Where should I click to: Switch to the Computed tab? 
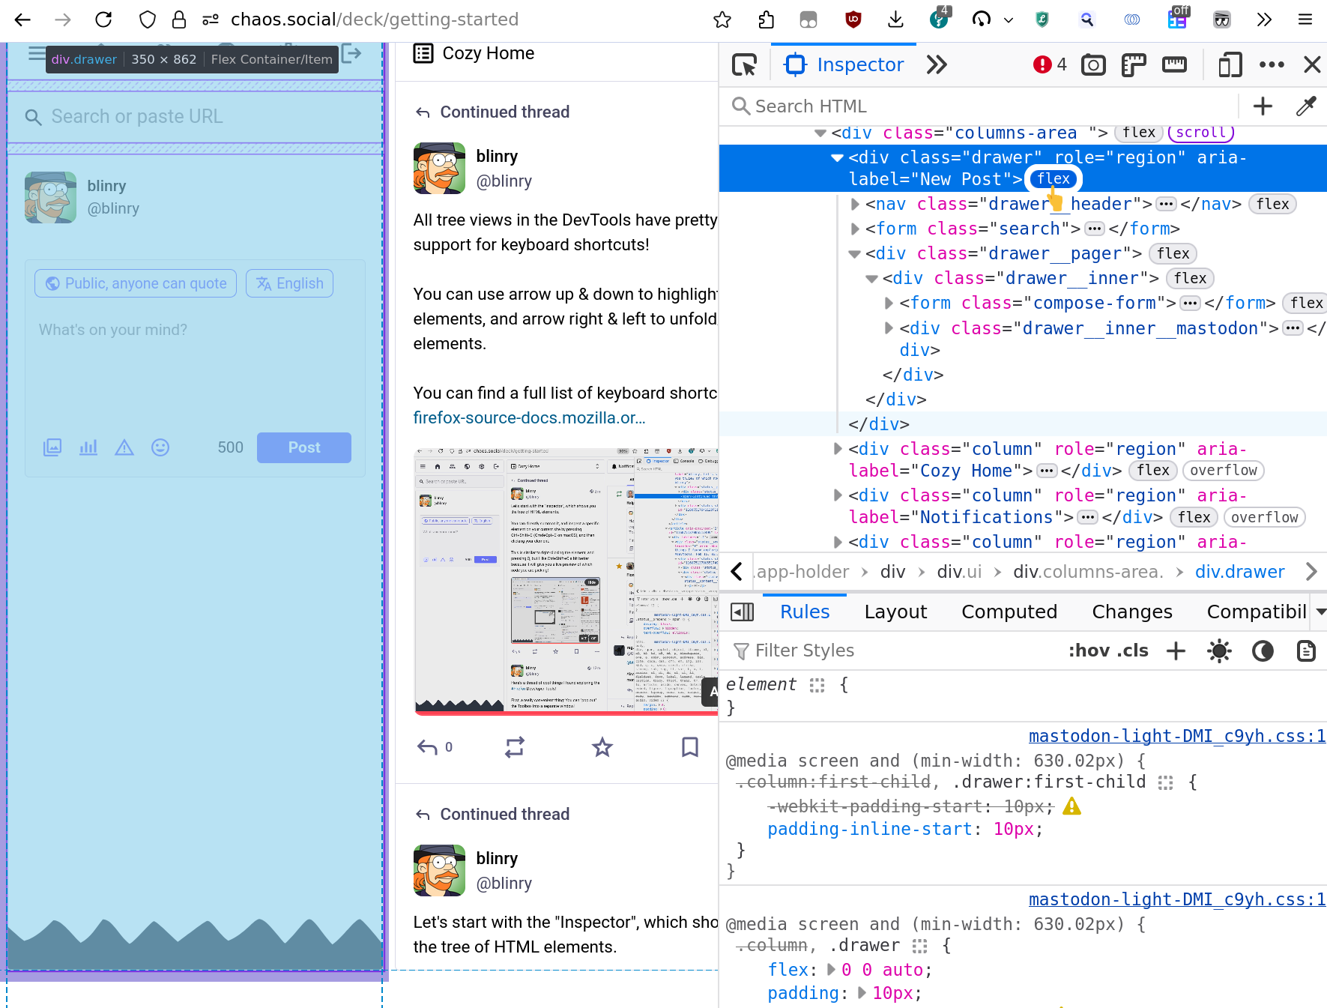coord(1009,612)
